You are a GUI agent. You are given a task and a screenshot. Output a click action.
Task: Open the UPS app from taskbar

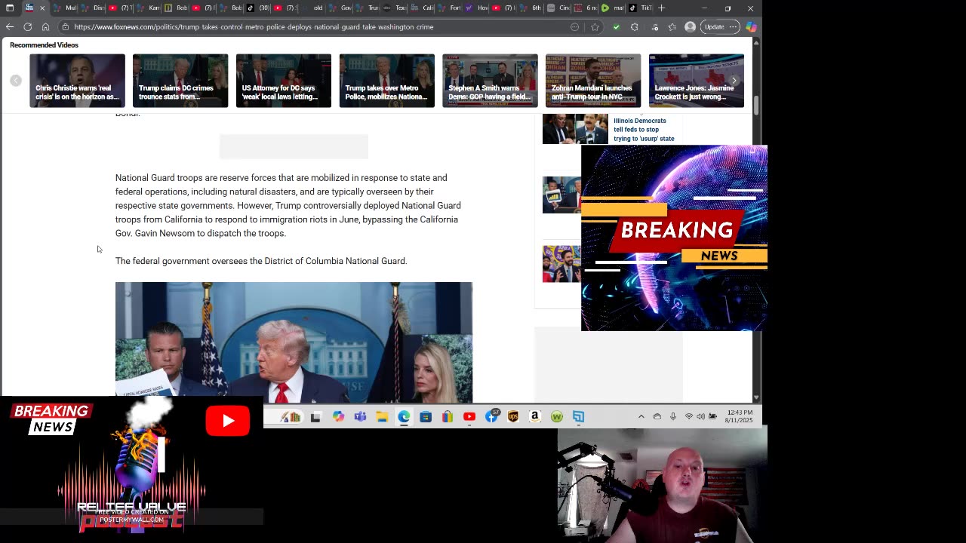click(513, 416)
